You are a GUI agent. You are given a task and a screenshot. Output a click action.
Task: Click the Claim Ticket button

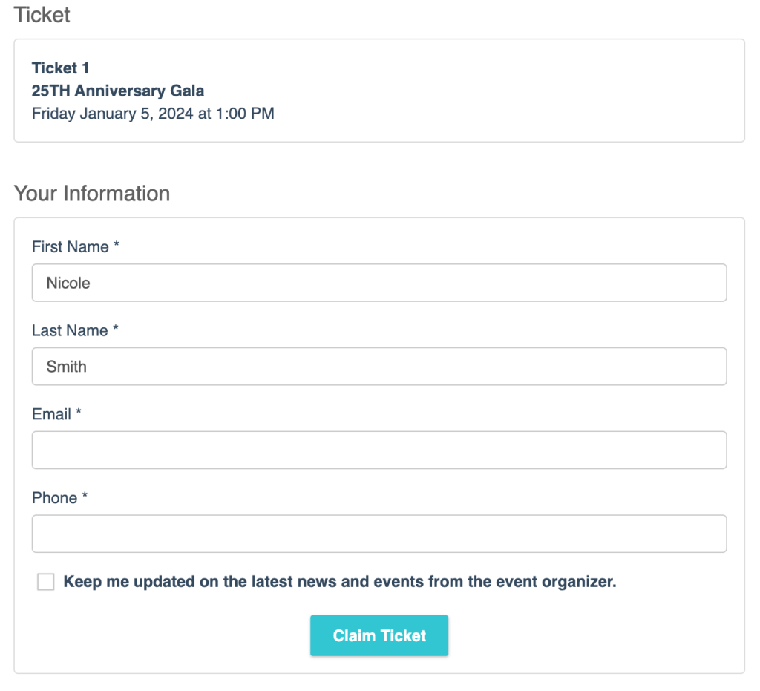click(x=379, y=635)
